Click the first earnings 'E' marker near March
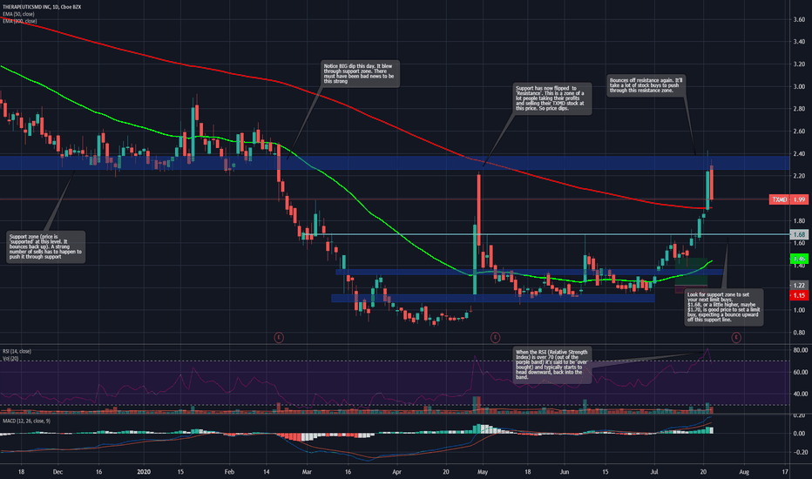 (x=279, y=338)
